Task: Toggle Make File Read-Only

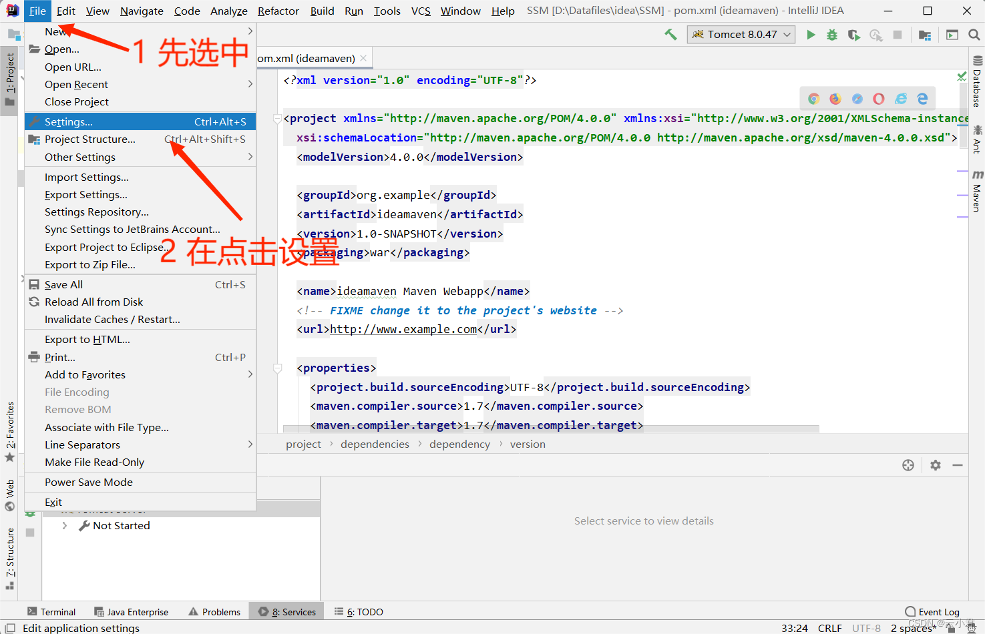Action: pos(140,462)
